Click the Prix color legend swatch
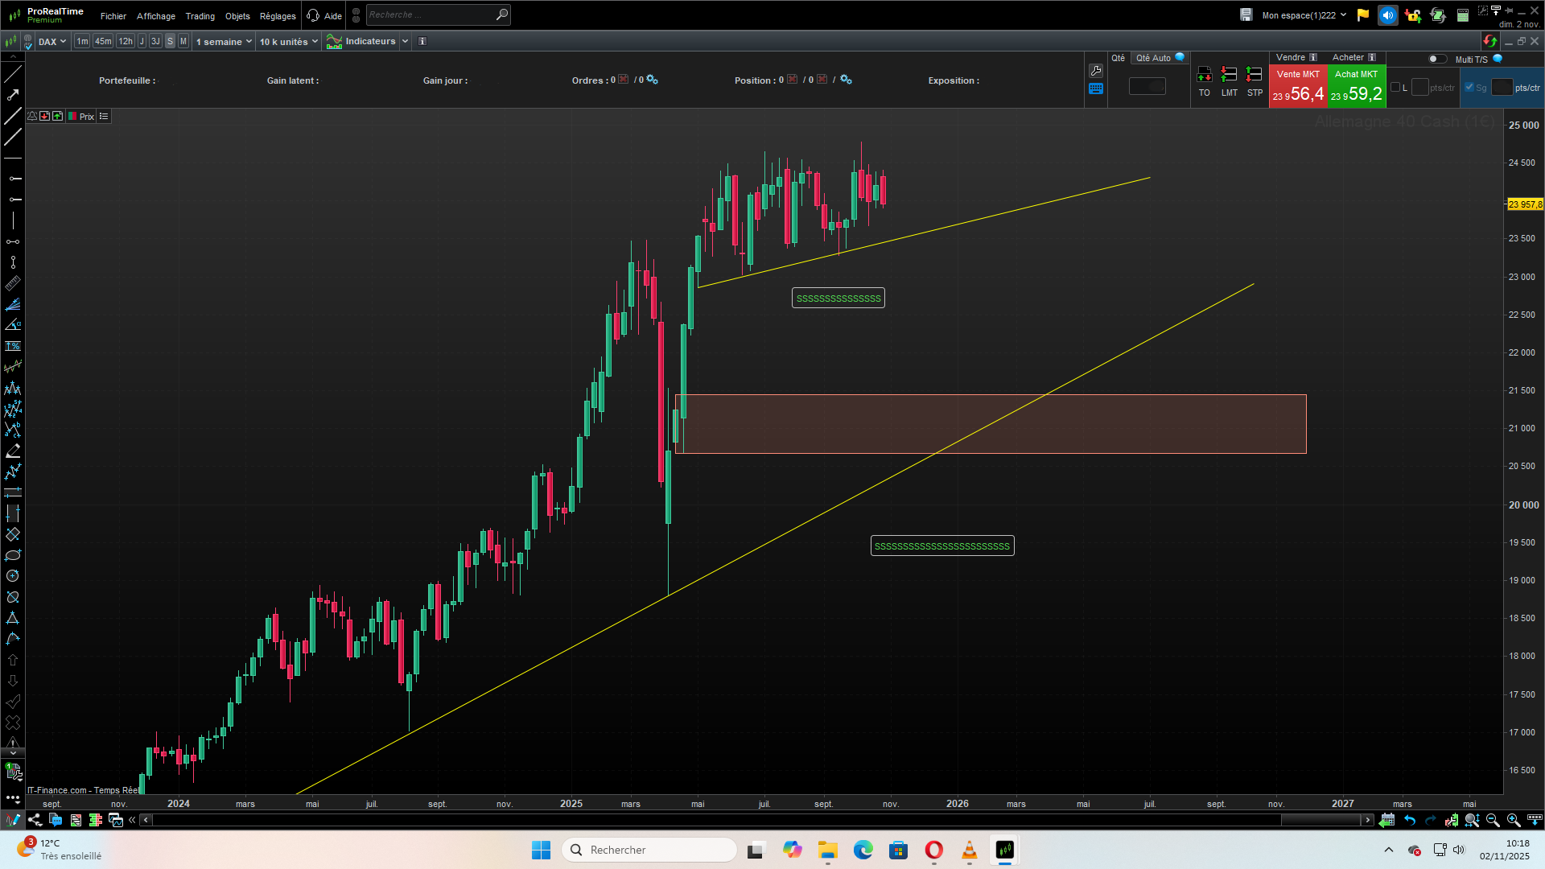 72,117
